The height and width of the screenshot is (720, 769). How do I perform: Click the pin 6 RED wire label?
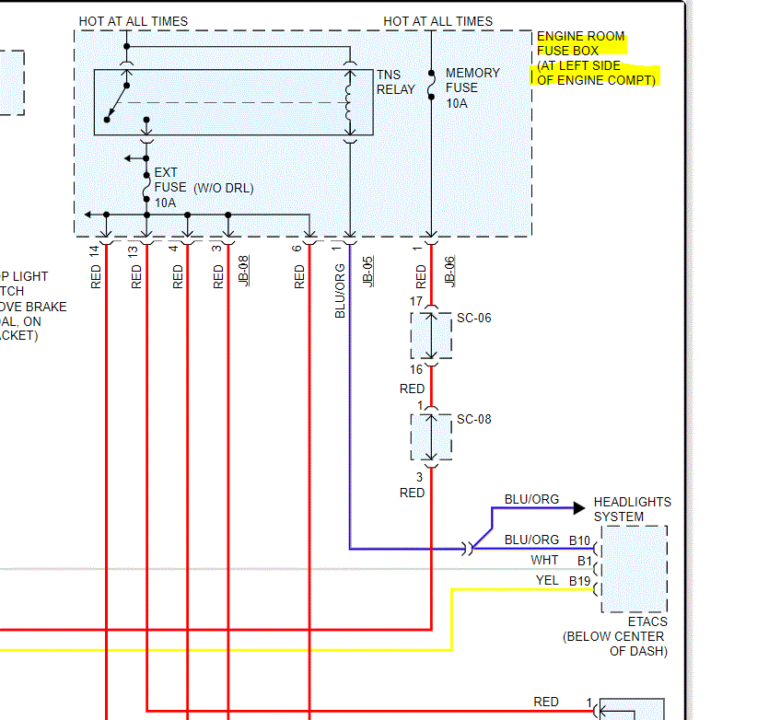point(299,276)
